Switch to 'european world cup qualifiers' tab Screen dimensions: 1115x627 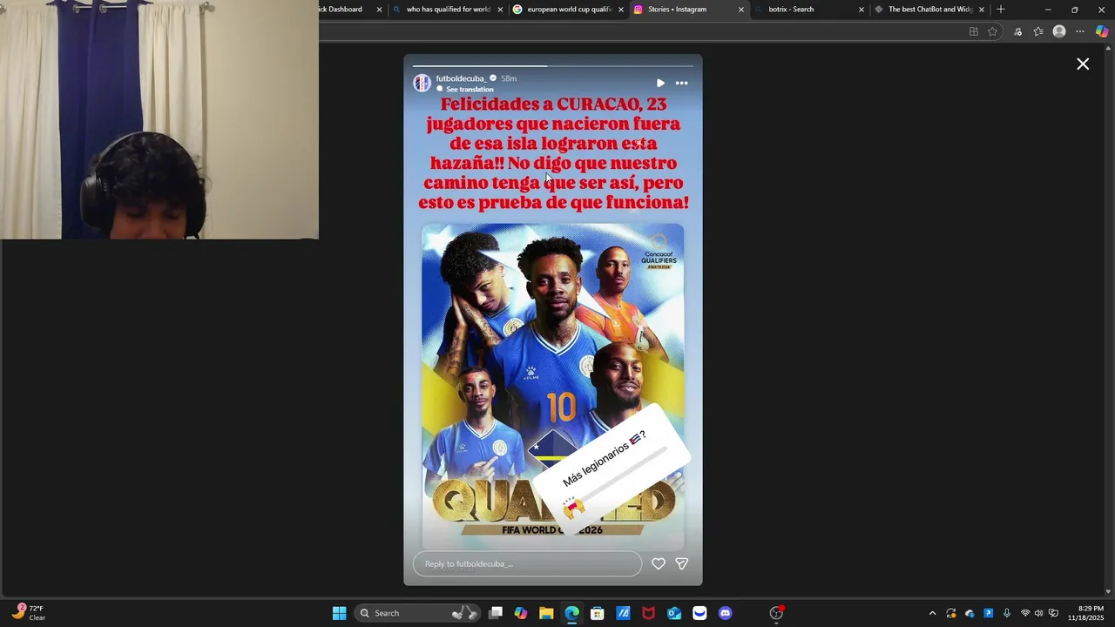(568, 10)
